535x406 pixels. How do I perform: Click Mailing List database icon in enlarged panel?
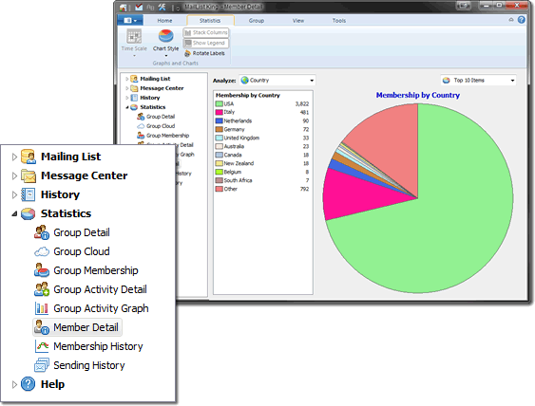pos(29,157)
